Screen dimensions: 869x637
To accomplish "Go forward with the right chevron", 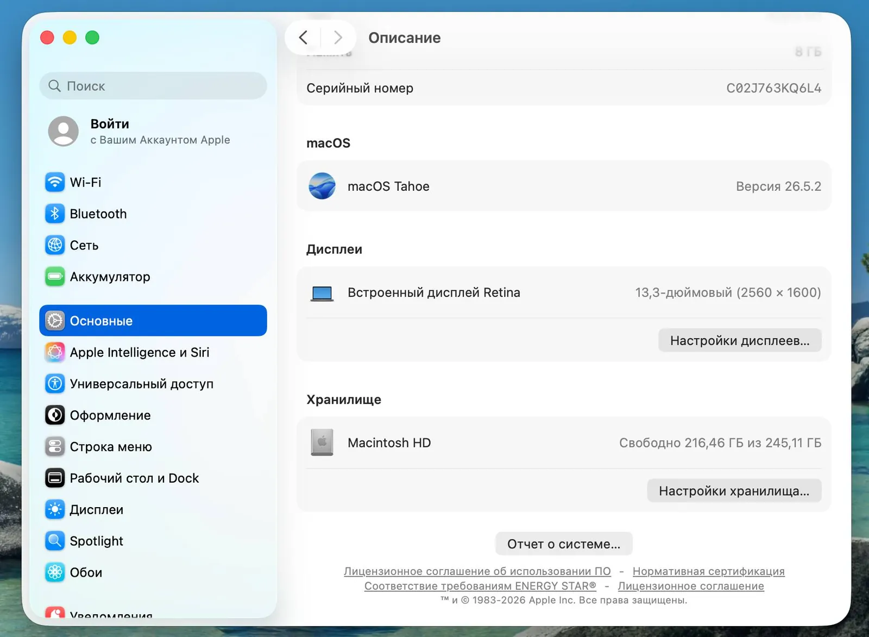I will coord(338,38).
